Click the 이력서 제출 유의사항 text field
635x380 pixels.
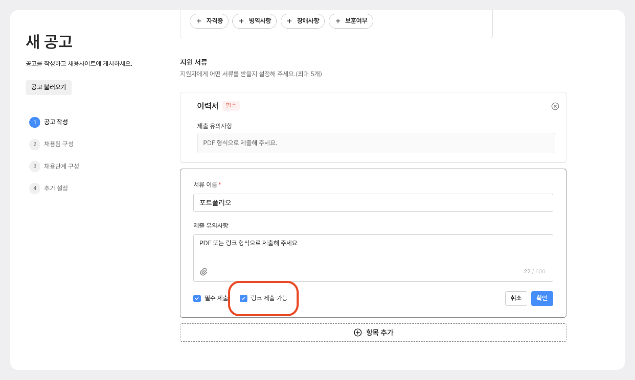pos(376,143)
